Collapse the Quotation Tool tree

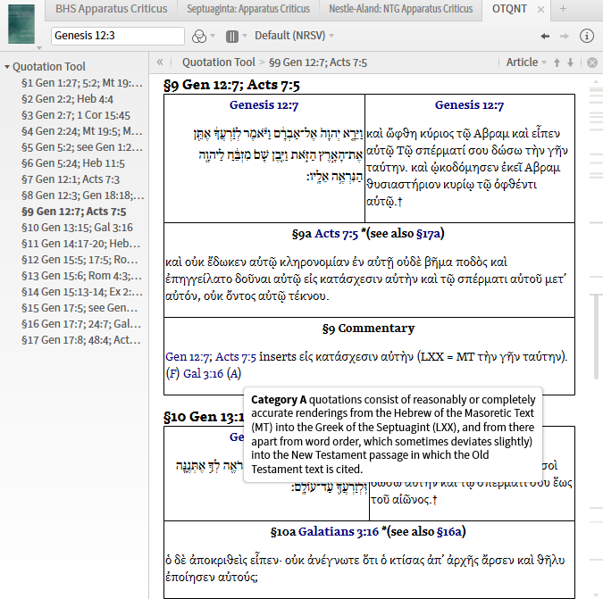coord(7,67)
